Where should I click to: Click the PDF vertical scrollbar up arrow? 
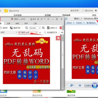(x=63, y=36)
